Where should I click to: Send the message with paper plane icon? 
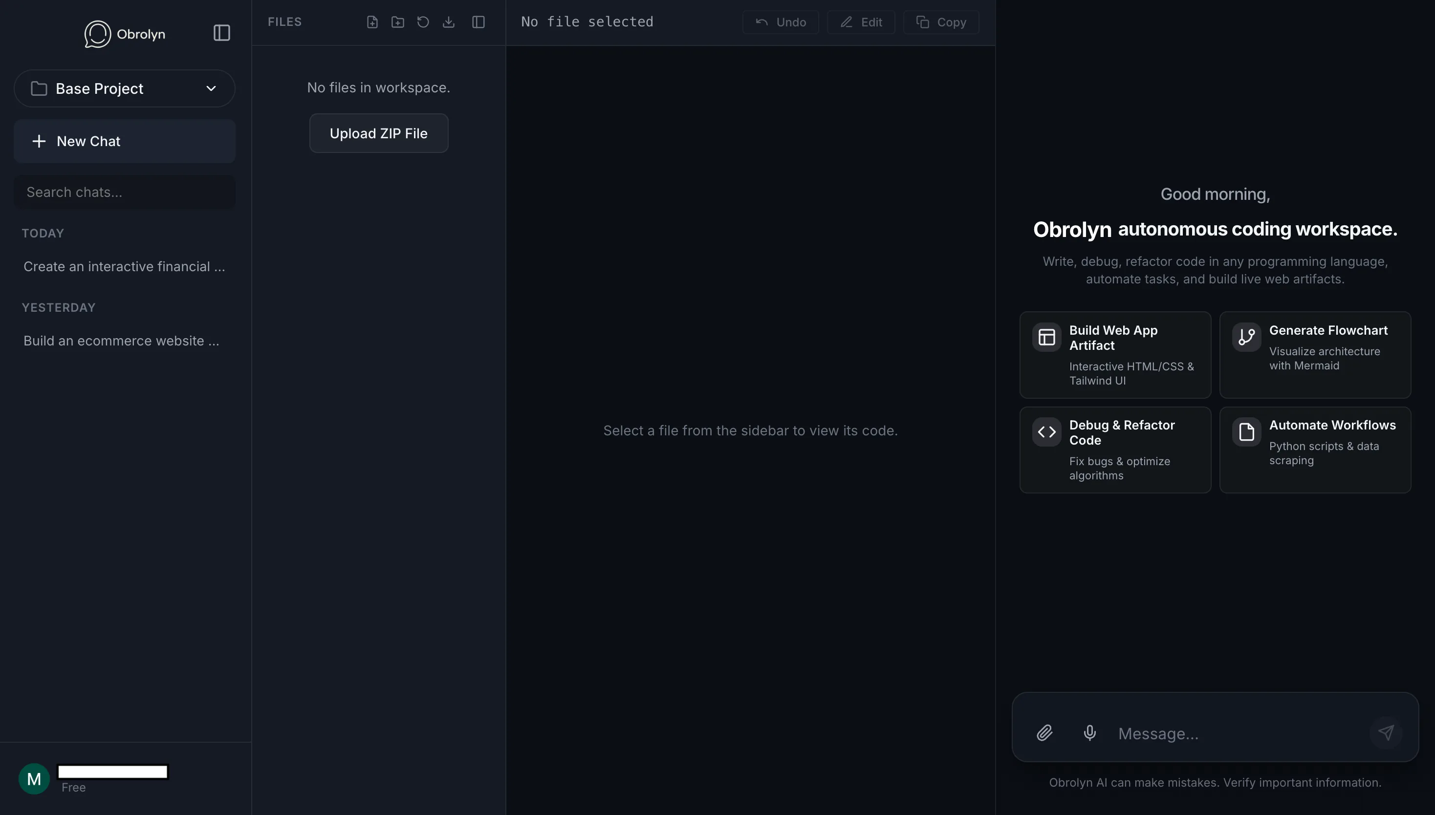(1386, 733)
